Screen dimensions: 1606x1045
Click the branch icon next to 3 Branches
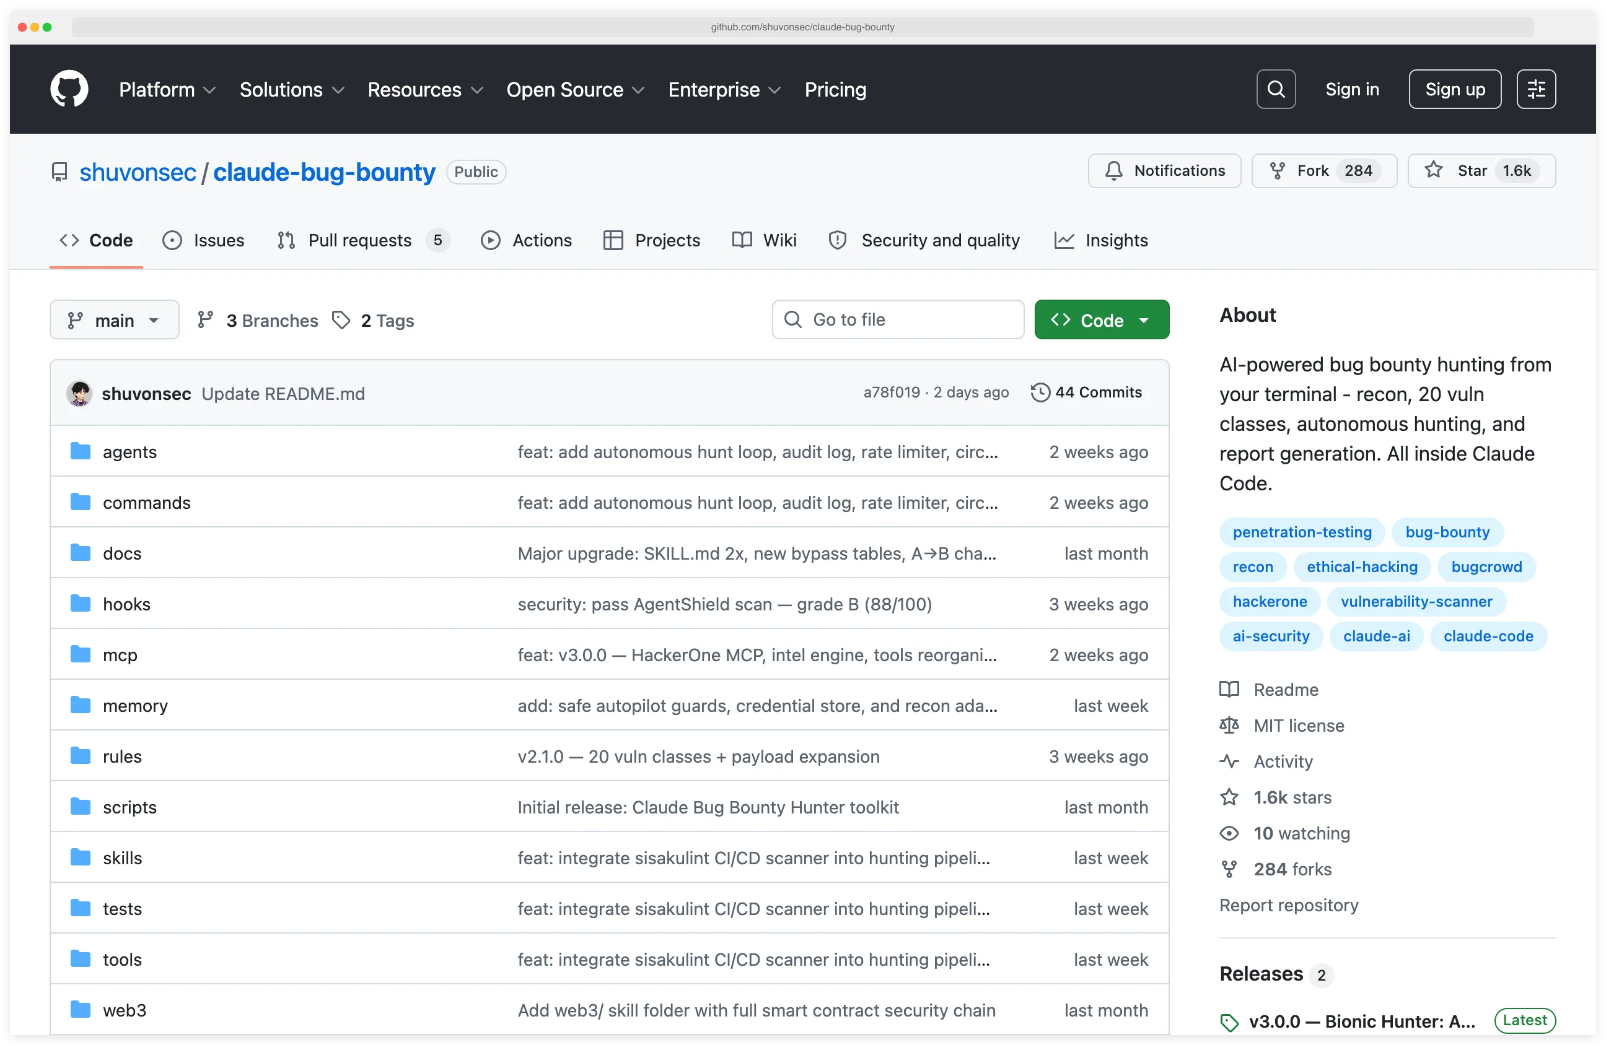tap(206, 319)
